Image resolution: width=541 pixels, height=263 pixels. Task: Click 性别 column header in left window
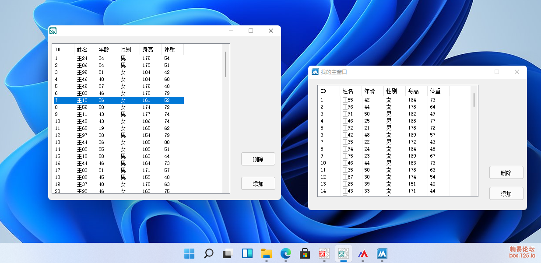(129, 49)
